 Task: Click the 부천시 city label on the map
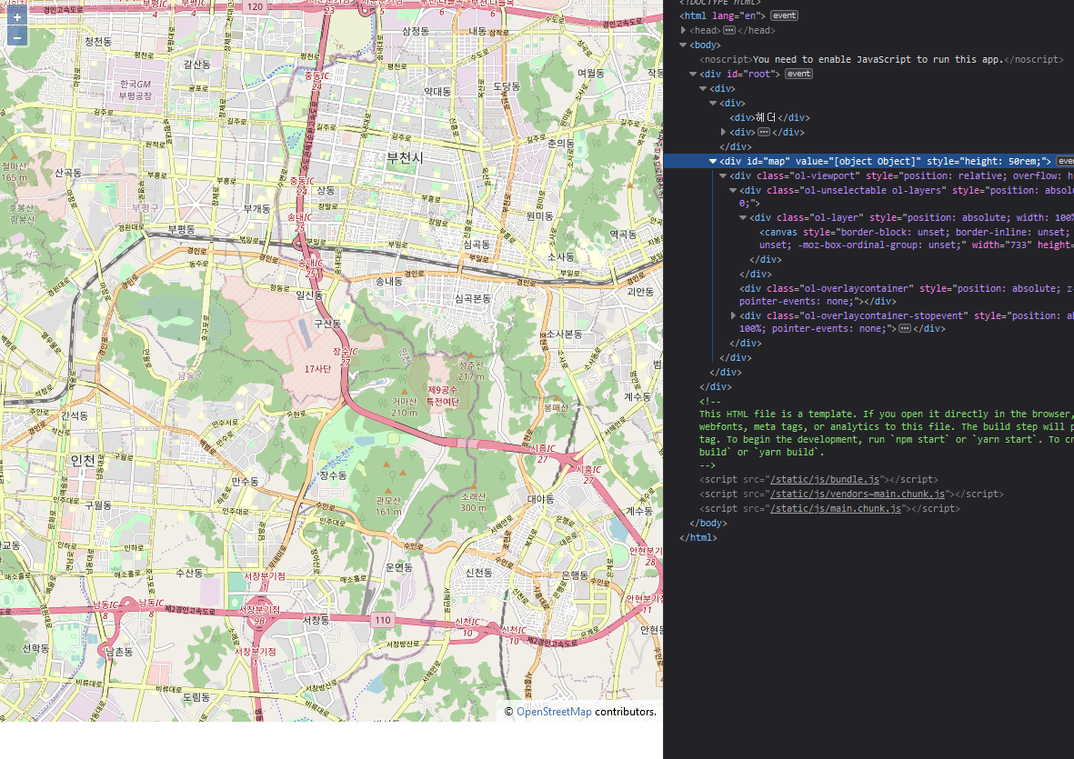pos(405,158)
